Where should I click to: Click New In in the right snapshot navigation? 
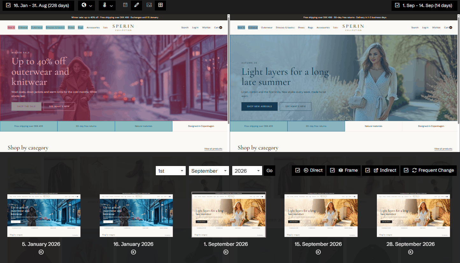(241, 28)
